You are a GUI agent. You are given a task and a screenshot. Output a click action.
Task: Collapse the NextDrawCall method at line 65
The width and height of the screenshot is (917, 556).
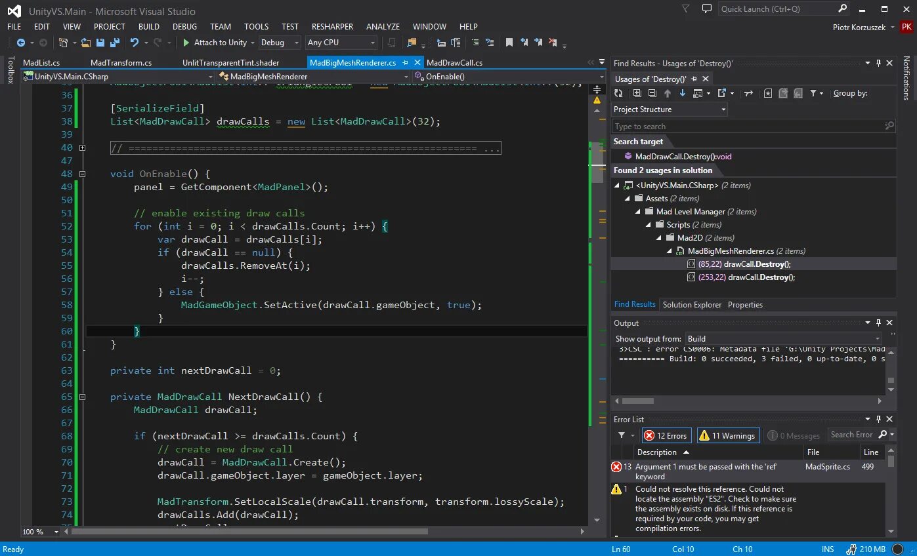pyautogui.click(x=82, y=397)
